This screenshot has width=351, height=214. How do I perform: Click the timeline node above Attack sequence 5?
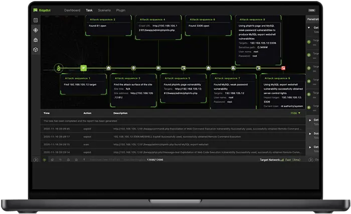click(x=184, y=68)
